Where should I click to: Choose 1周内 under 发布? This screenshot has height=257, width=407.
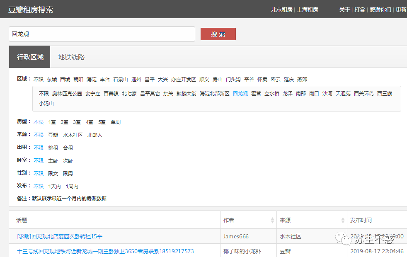click(x=72, y=187)
